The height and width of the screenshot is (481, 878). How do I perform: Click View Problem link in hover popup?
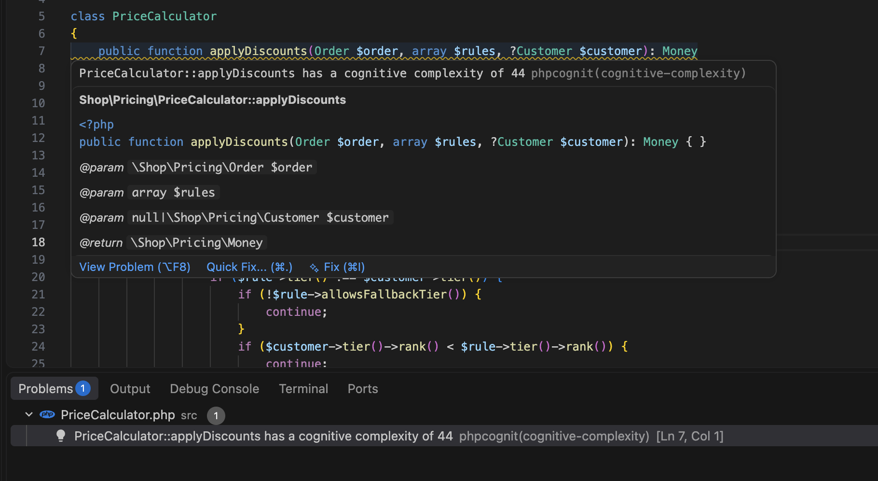[x=135, y=267]
